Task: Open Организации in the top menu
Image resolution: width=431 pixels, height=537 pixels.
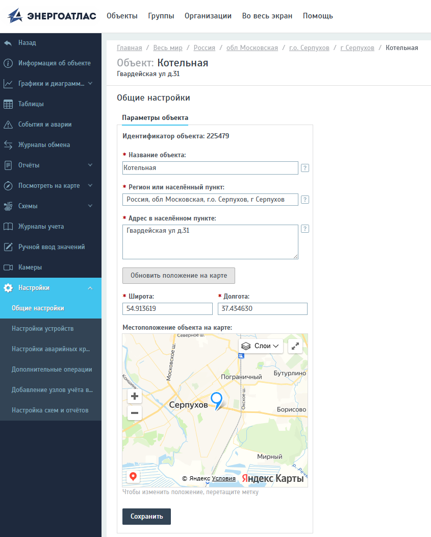Action: point(208,16)
